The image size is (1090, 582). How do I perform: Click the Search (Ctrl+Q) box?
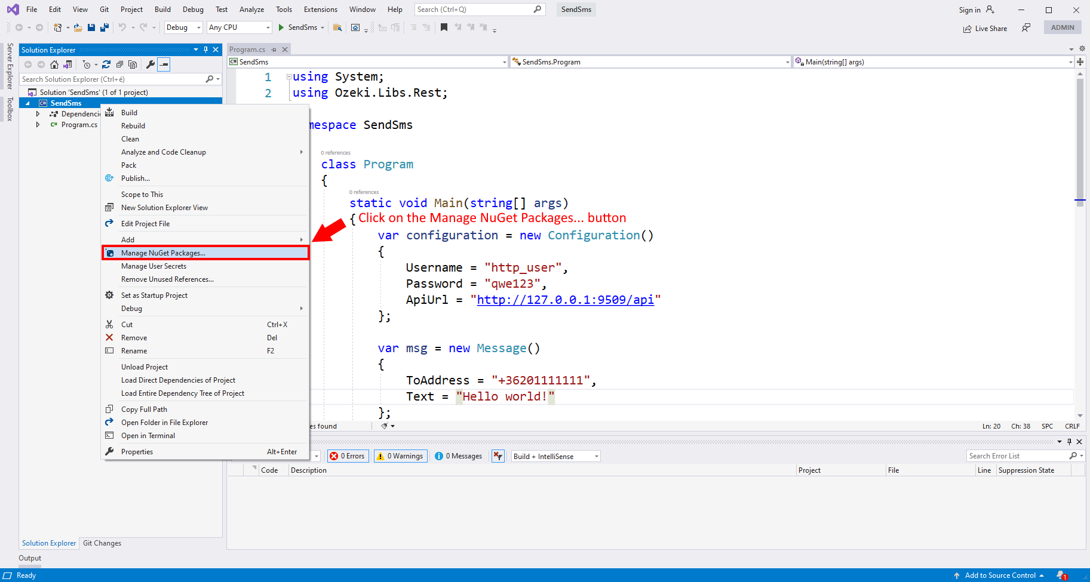click(x=480, y=10)
